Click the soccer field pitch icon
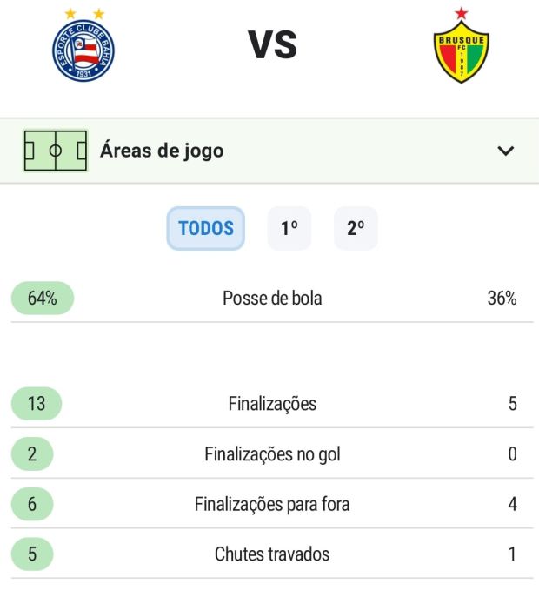The width and height of the screenshot is (539, 591). coord(56,151)
